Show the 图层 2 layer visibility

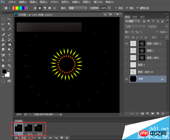pyautogui.click(x=126, y=65)
